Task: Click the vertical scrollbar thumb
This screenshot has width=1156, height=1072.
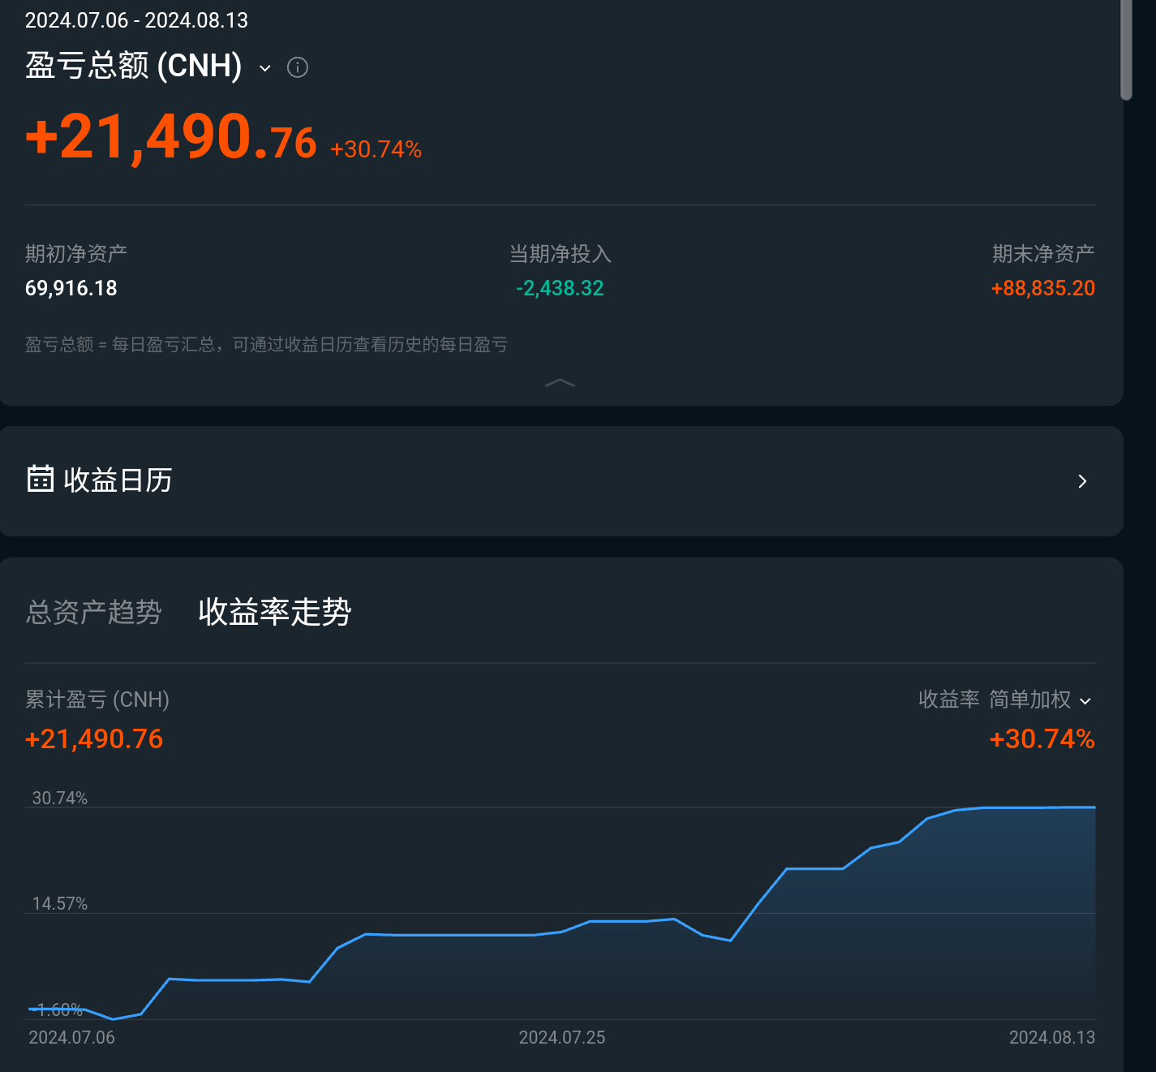Action: 1126,50
